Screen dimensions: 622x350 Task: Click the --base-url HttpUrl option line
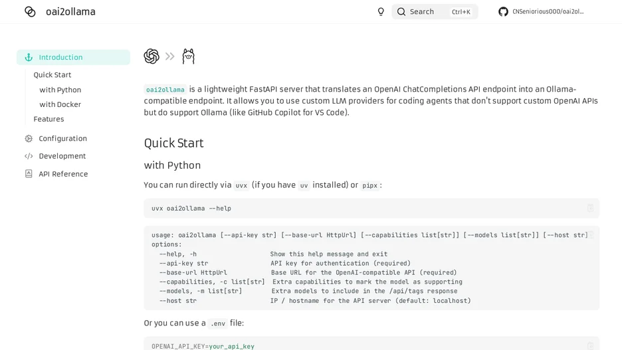pos(308,273)
